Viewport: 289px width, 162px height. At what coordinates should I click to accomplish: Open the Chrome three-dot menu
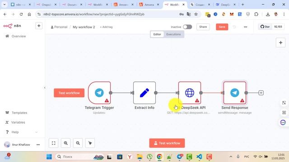click(x=284, y=14)
